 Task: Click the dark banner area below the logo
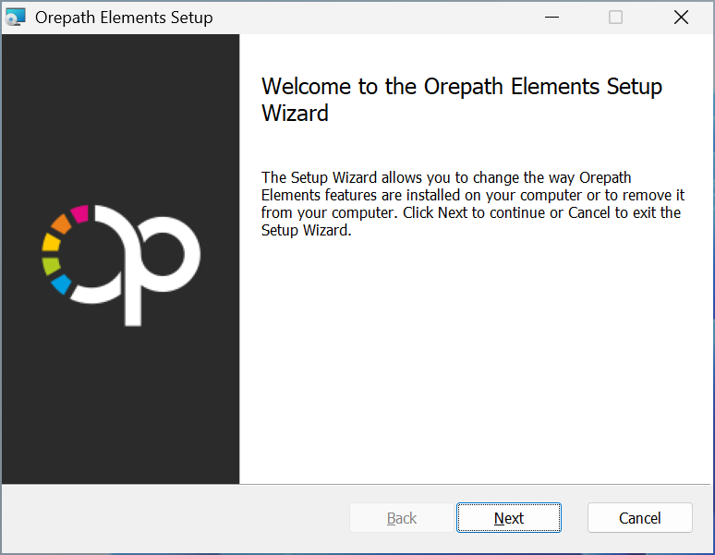coord(120,406)
